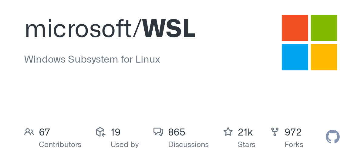Click the GitHub Octocat logo
364x158 pixels.
(333, 137)
